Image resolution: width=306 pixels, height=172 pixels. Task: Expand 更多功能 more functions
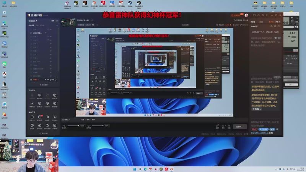point(44,133)
